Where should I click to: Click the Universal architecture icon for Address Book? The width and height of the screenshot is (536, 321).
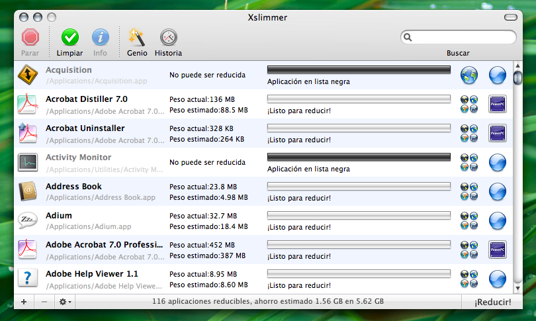[498, 191]
